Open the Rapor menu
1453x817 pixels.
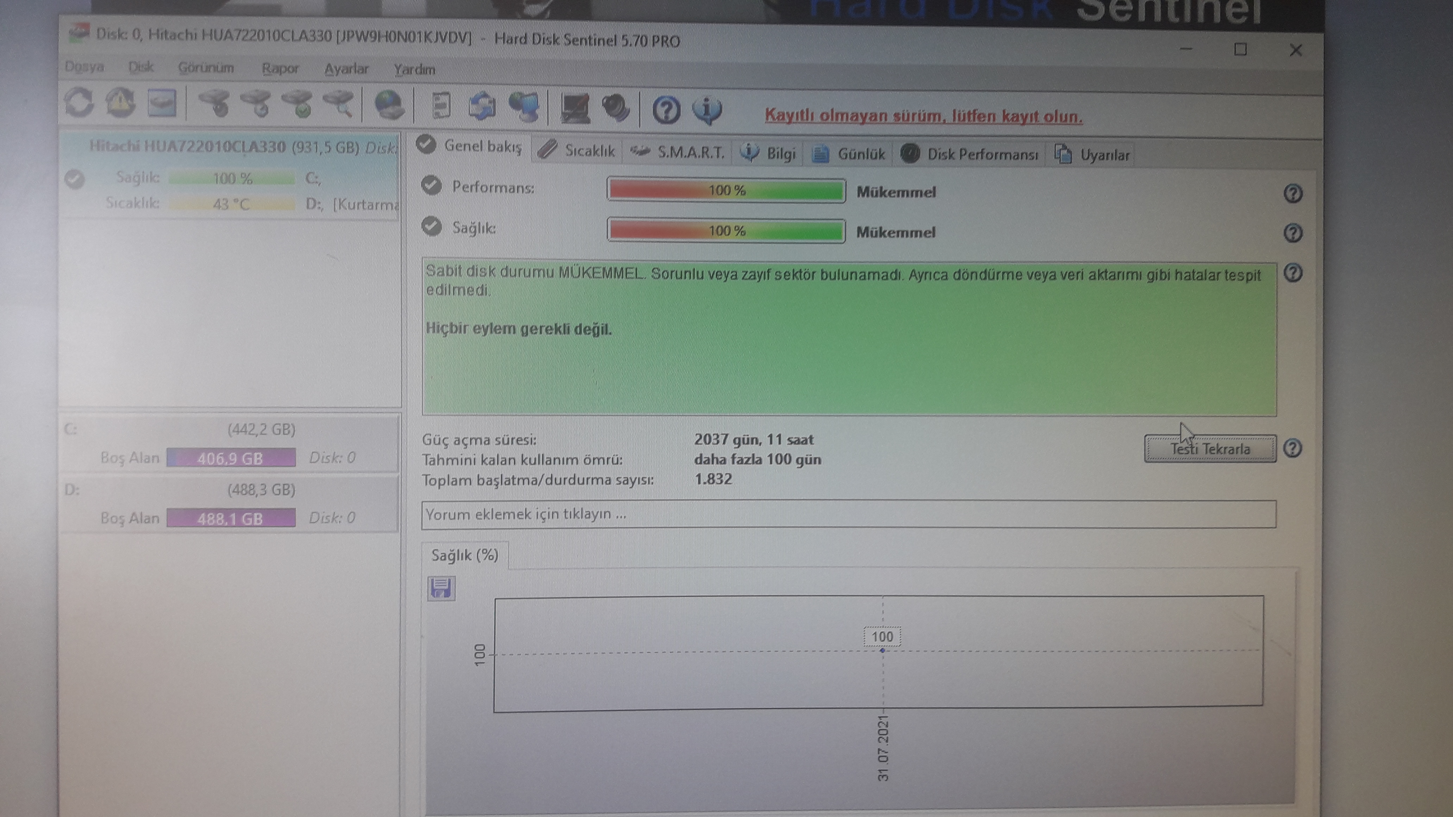[280, 68]
